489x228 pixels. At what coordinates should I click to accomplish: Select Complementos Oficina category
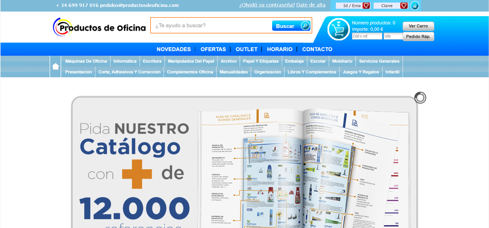[190, 72]
